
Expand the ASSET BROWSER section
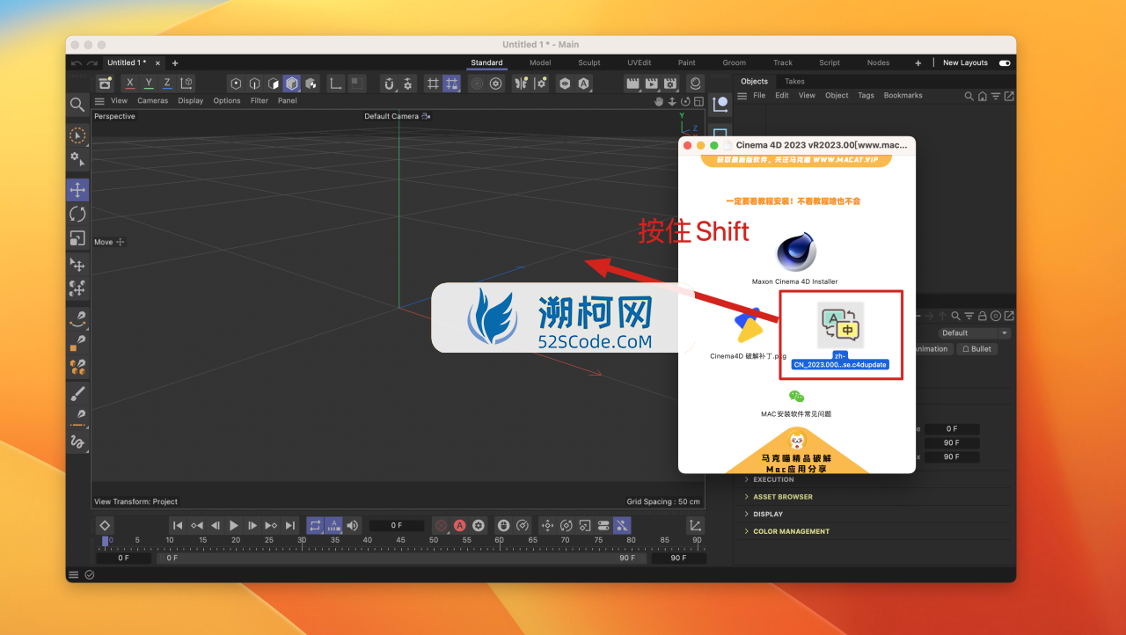tap(782, 497)
